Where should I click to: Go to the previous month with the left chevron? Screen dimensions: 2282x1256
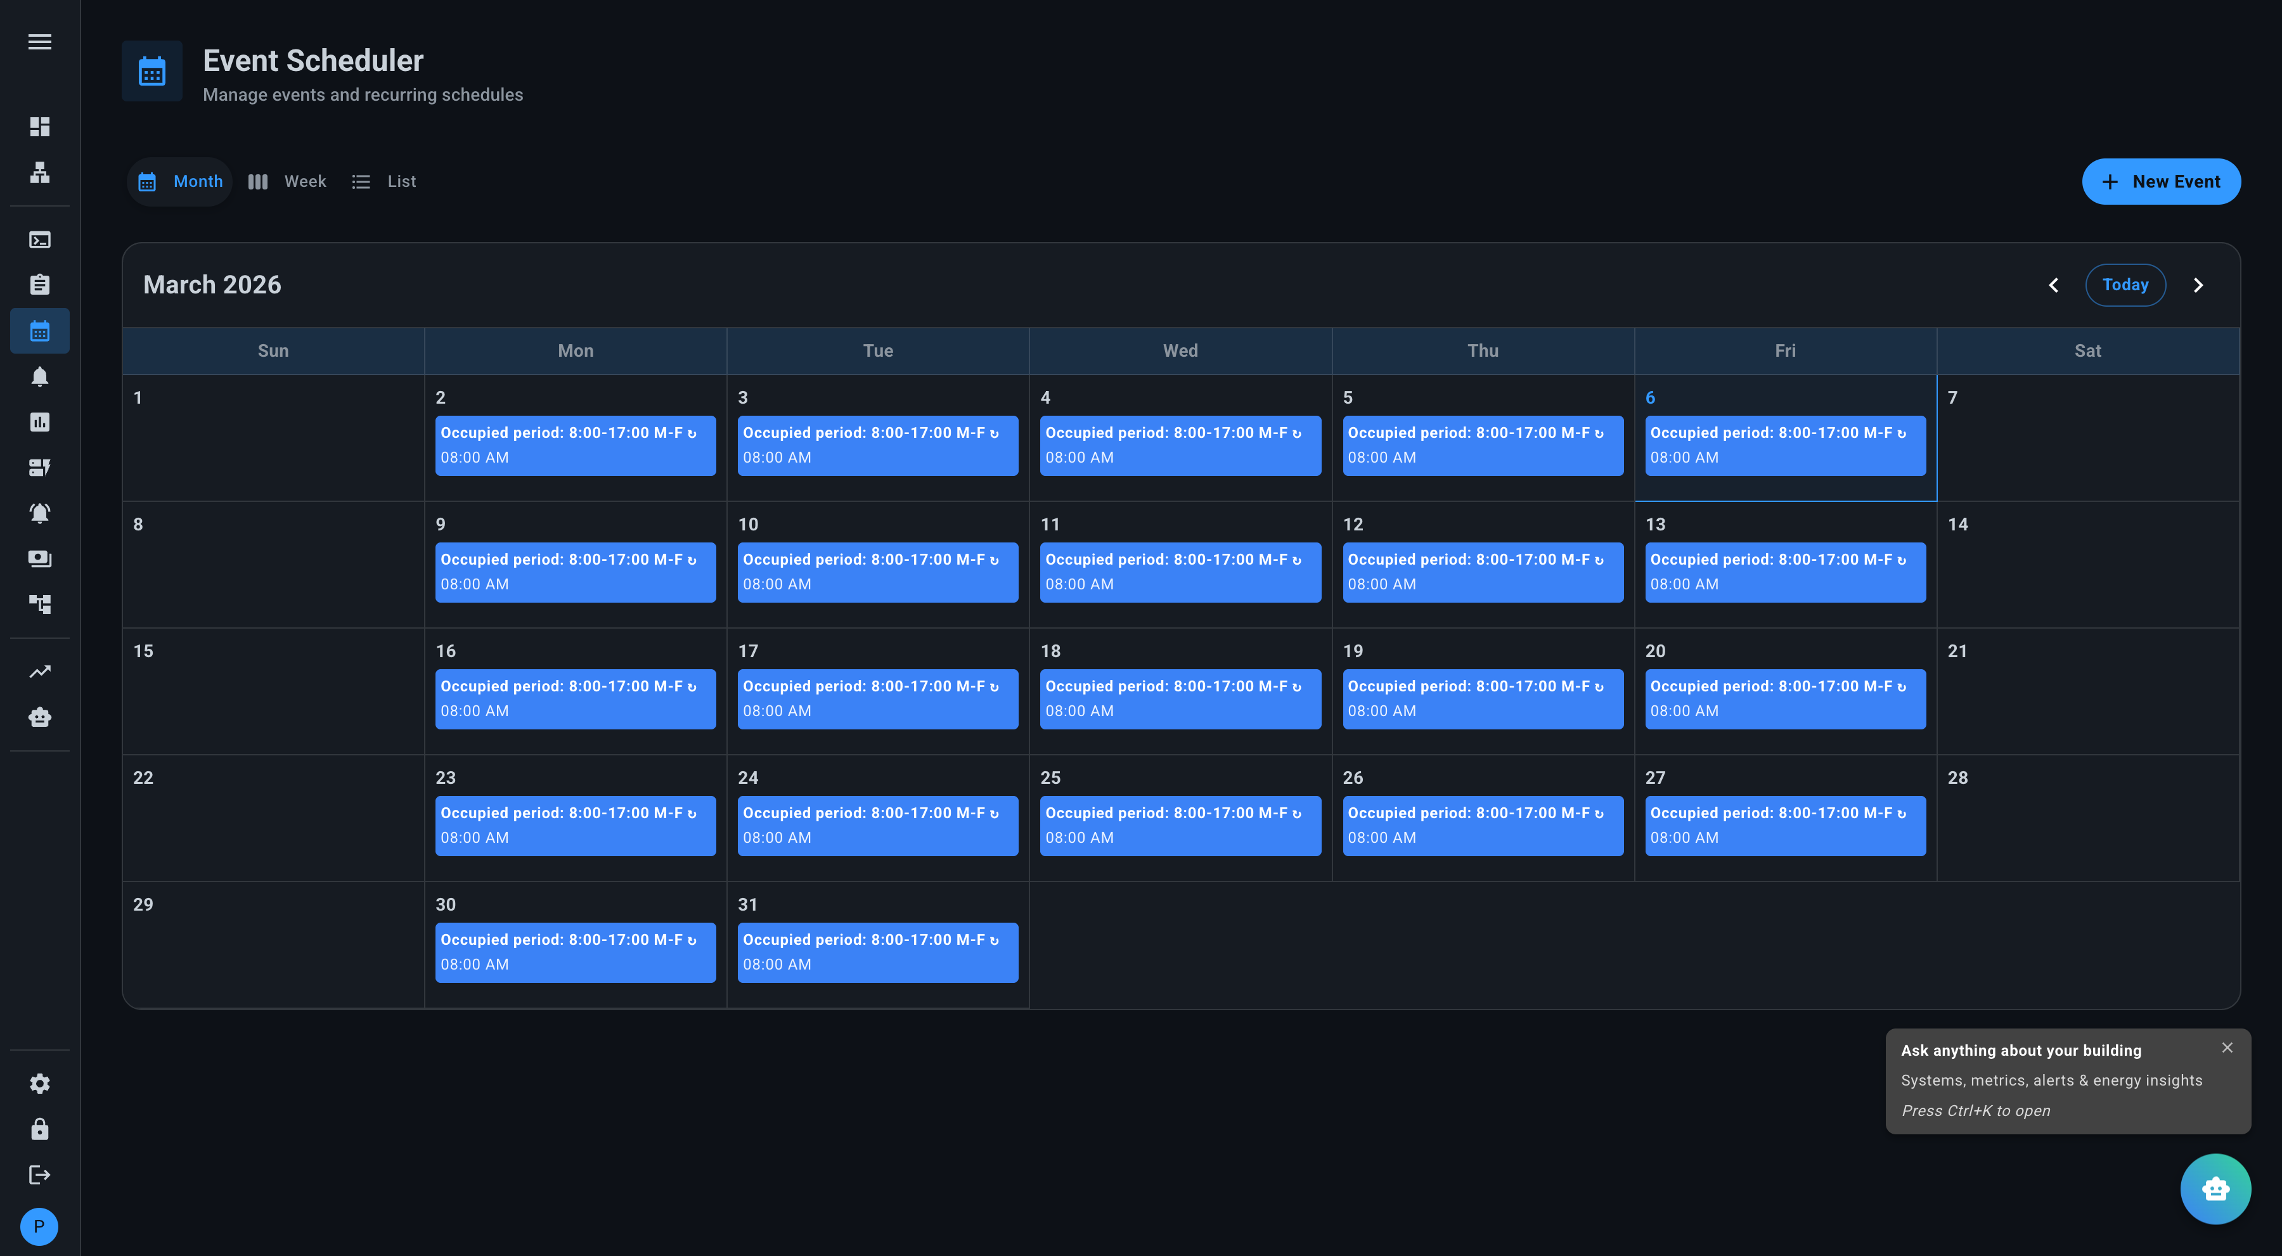[2053, 285]
